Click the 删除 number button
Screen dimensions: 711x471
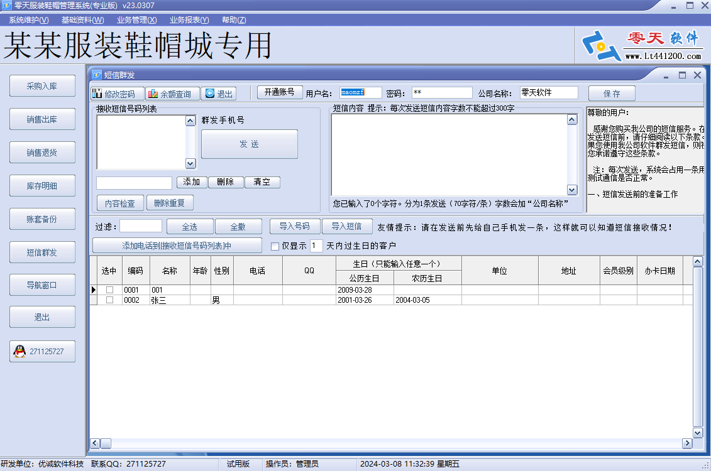click(226, 182)
